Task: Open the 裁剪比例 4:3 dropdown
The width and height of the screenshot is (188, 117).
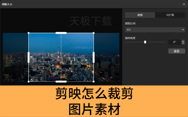Action: (155, 30)
